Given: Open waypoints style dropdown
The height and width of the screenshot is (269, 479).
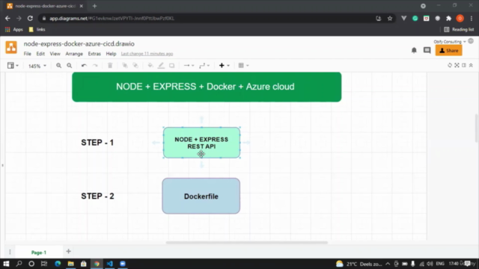Looking at the screenshot, I should pyautogui.click(x=204, y=66).
